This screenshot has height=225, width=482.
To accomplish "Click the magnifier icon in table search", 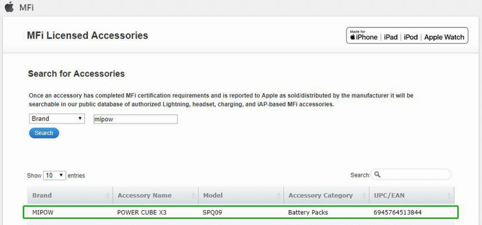I will (x=378, y=174).
